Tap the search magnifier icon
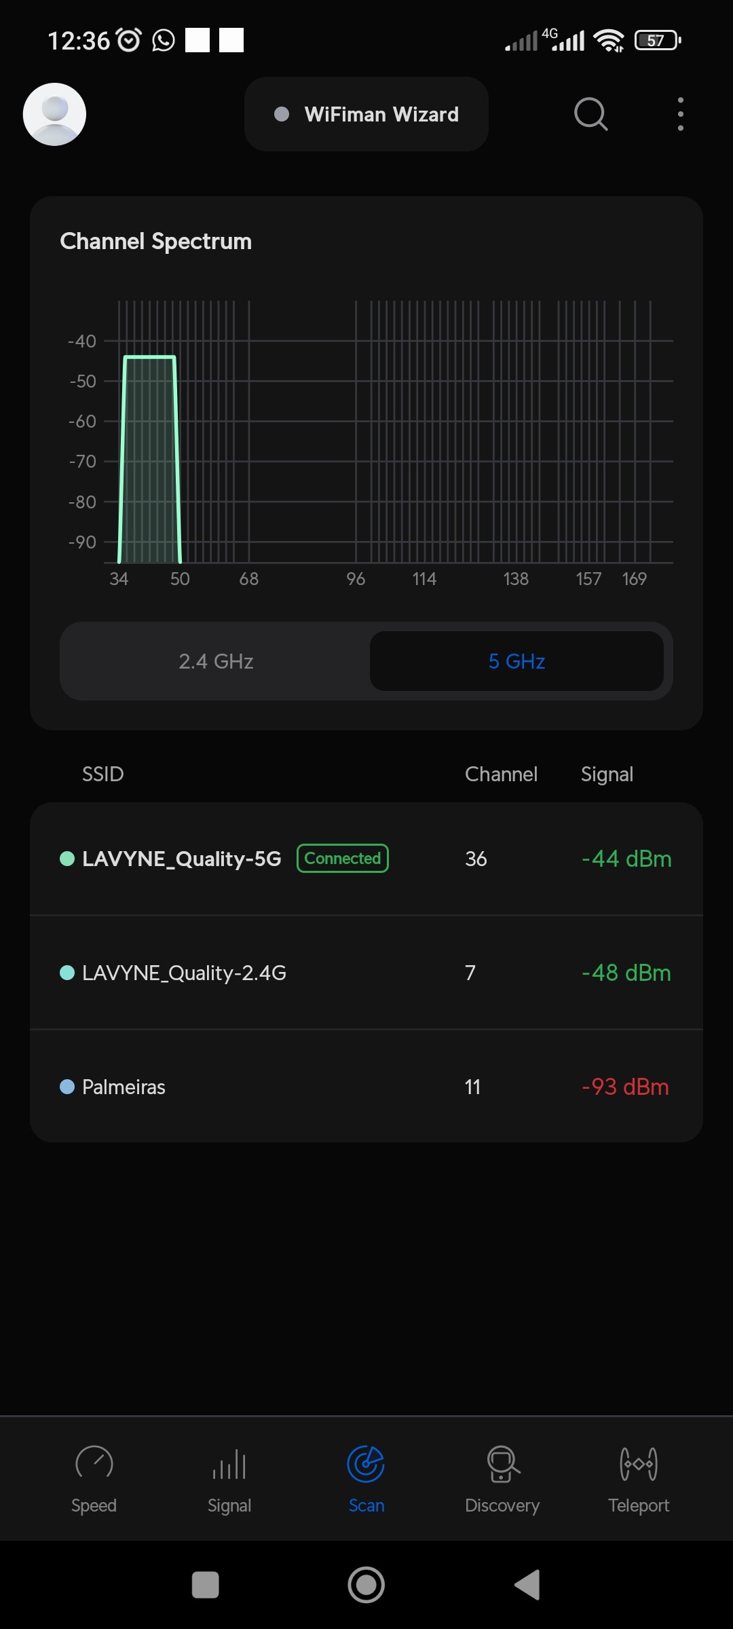This screenshot has height=1629, width=733. click(590, 114)
